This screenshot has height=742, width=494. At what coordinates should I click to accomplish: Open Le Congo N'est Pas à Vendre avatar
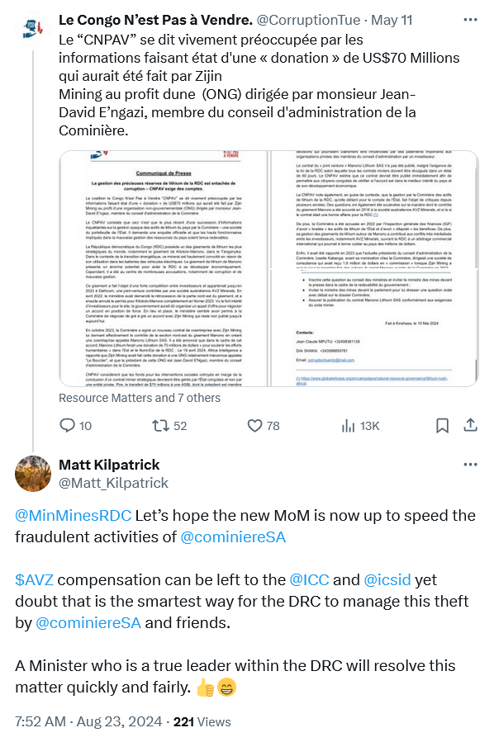pos(32,28)
